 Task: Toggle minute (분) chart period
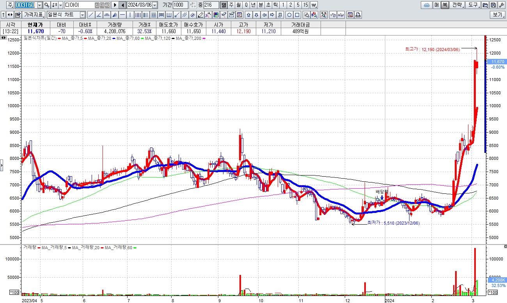point(261,5)
